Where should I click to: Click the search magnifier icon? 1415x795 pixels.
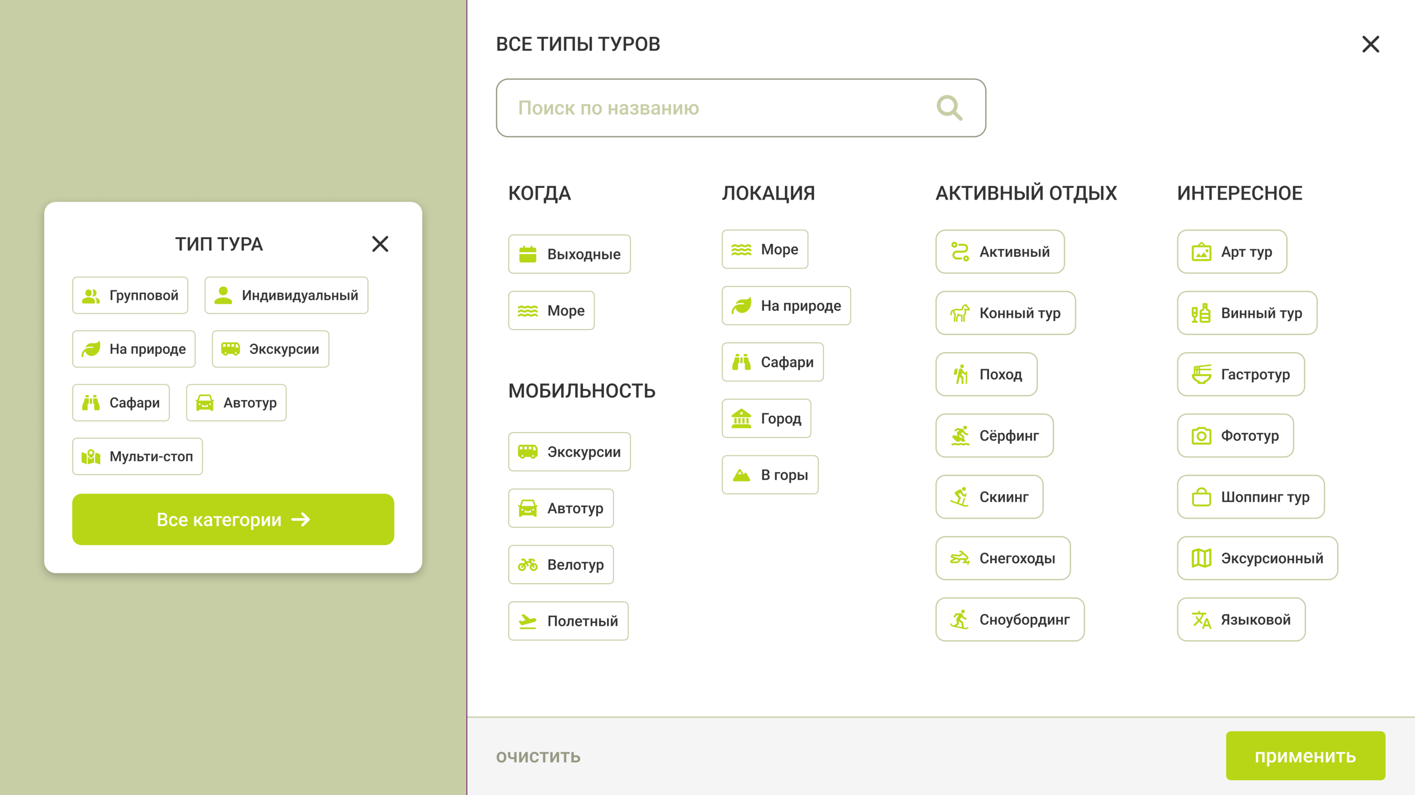[949, 108]
